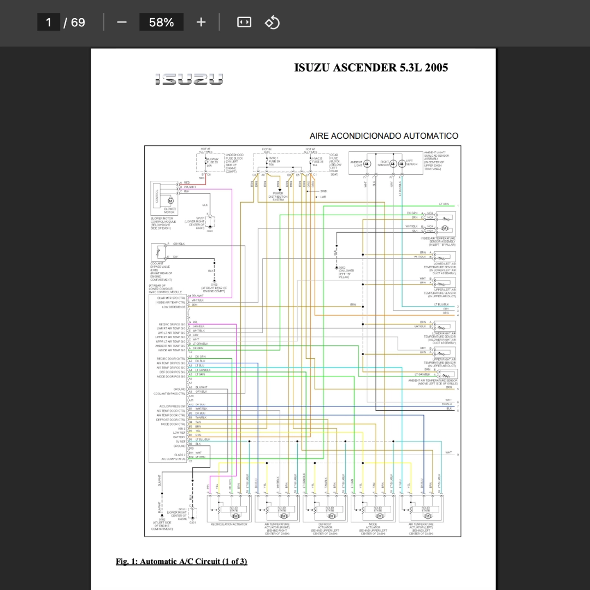Click the Defrost Actuator label in the diagram
The width and height of the screenshot is (590, 590).
(325, 529)
